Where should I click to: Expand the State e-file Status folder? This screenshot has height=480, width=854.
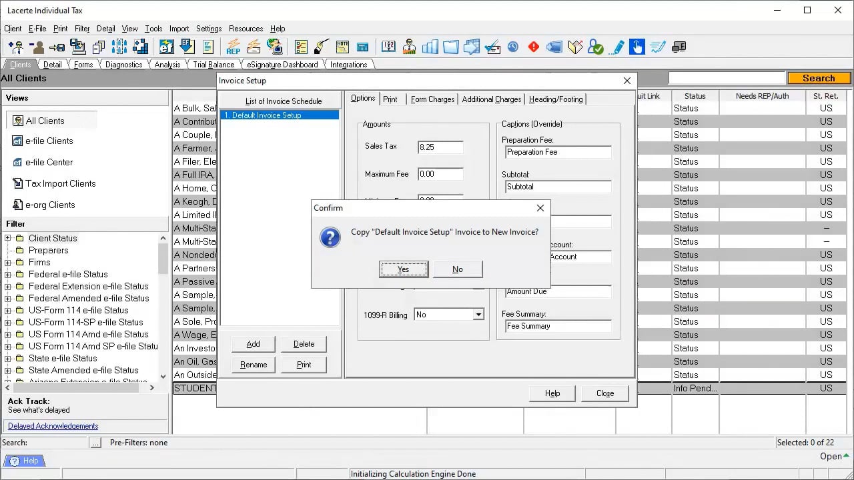pyautogui.click(x=8, y=358)
